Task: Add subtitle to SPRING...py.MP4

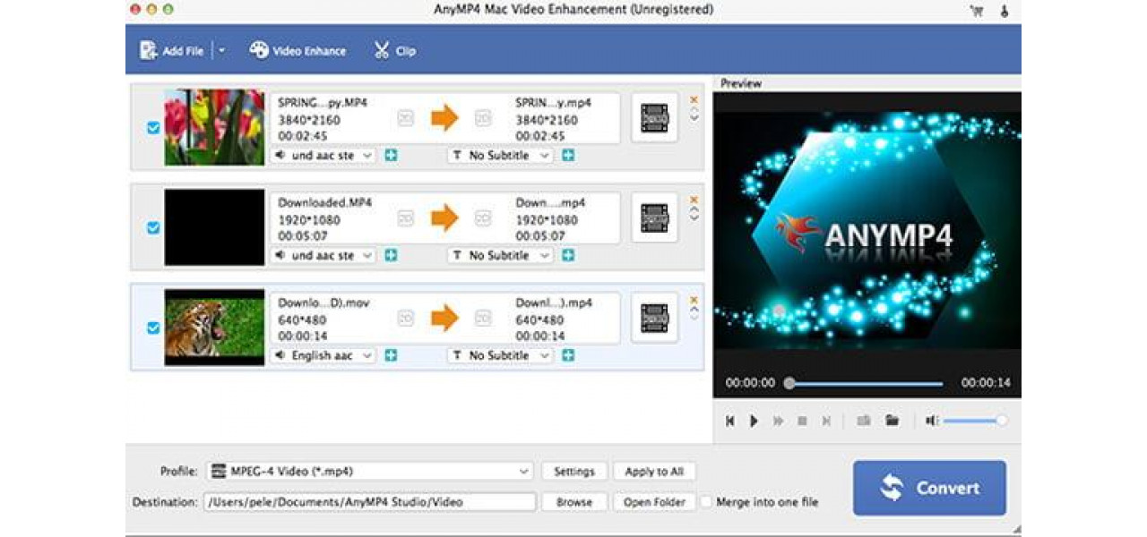Action: pos(568,156)
